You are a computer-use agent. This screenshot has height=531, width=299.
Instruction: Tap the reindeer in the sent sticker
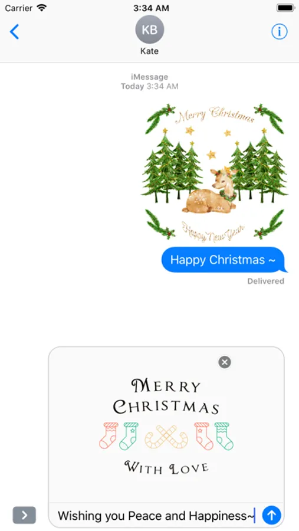[210, 192]
